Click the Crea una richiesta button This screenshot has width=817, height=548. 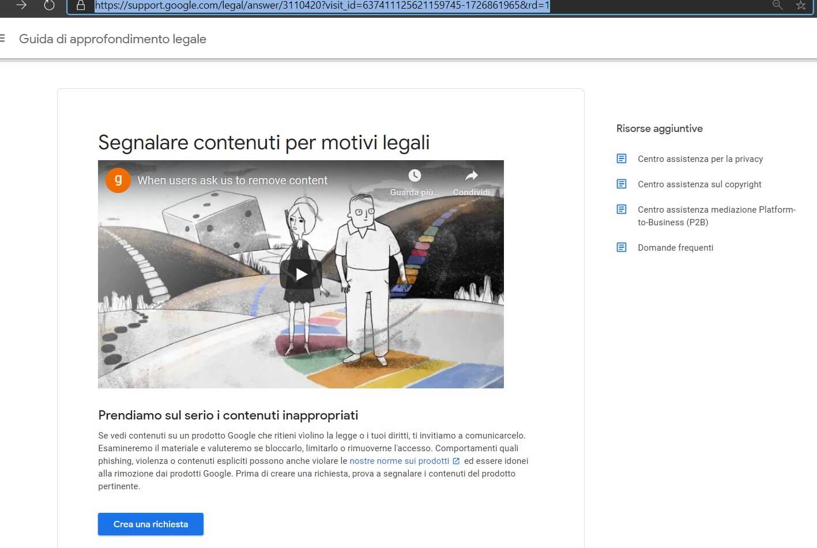point(150,524)
